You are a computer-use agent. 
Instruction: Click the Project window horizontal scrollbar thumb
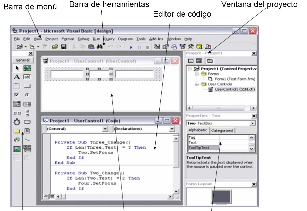point(219,108)
